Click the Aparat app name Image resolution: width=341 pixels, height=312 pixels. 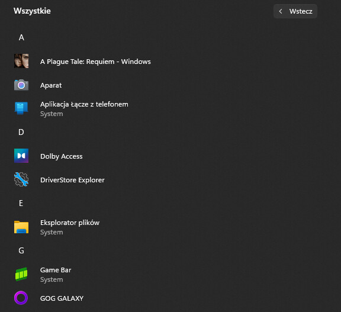pyautogui.click(x=51, y=85)
